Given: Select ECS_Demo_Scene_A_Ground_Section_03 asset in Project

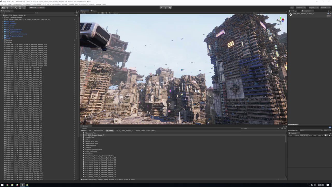Looking at the screenshot, I should (x=100, y=164).
